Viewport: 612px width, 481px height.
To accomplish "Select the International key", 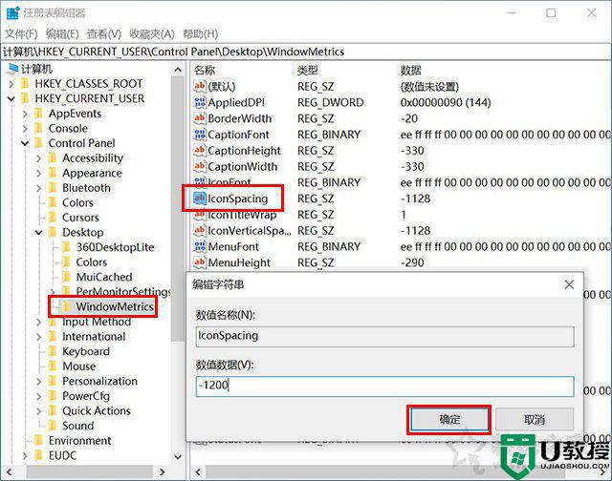I will pyautogui.click(x=94, y=337).
